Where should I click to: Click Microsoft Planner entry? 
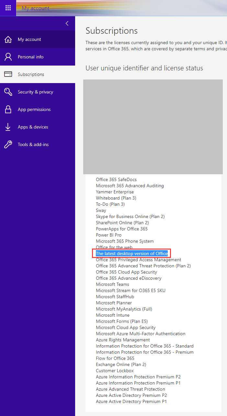pos(114,303)
